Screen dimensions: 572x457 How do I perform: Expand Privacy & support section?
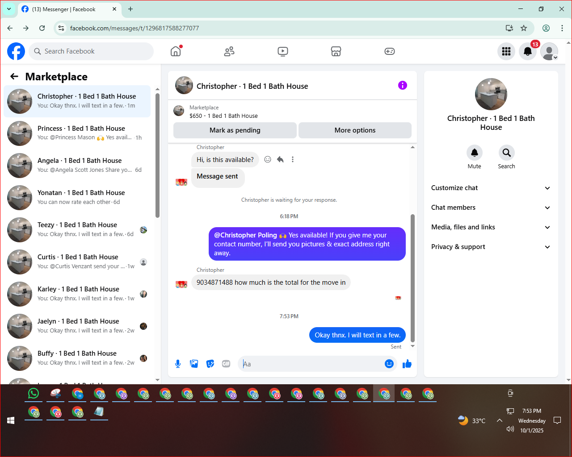tap(491, 247)
